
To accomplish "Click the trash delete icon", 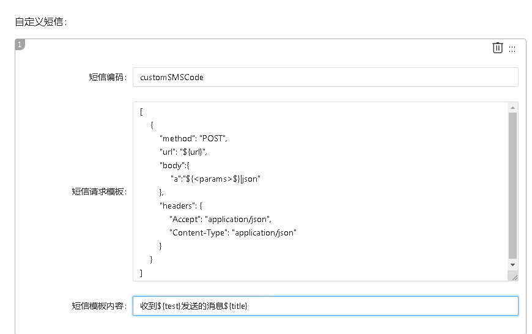I will point(497,48).
